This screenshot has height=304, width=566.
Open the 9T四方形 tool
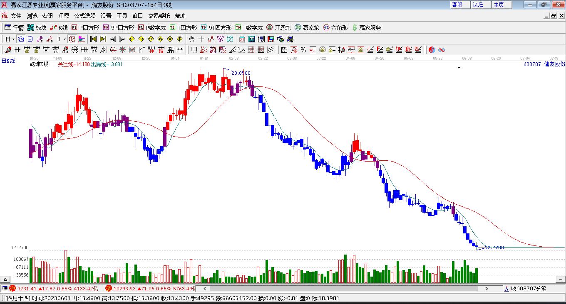(216, 28)
